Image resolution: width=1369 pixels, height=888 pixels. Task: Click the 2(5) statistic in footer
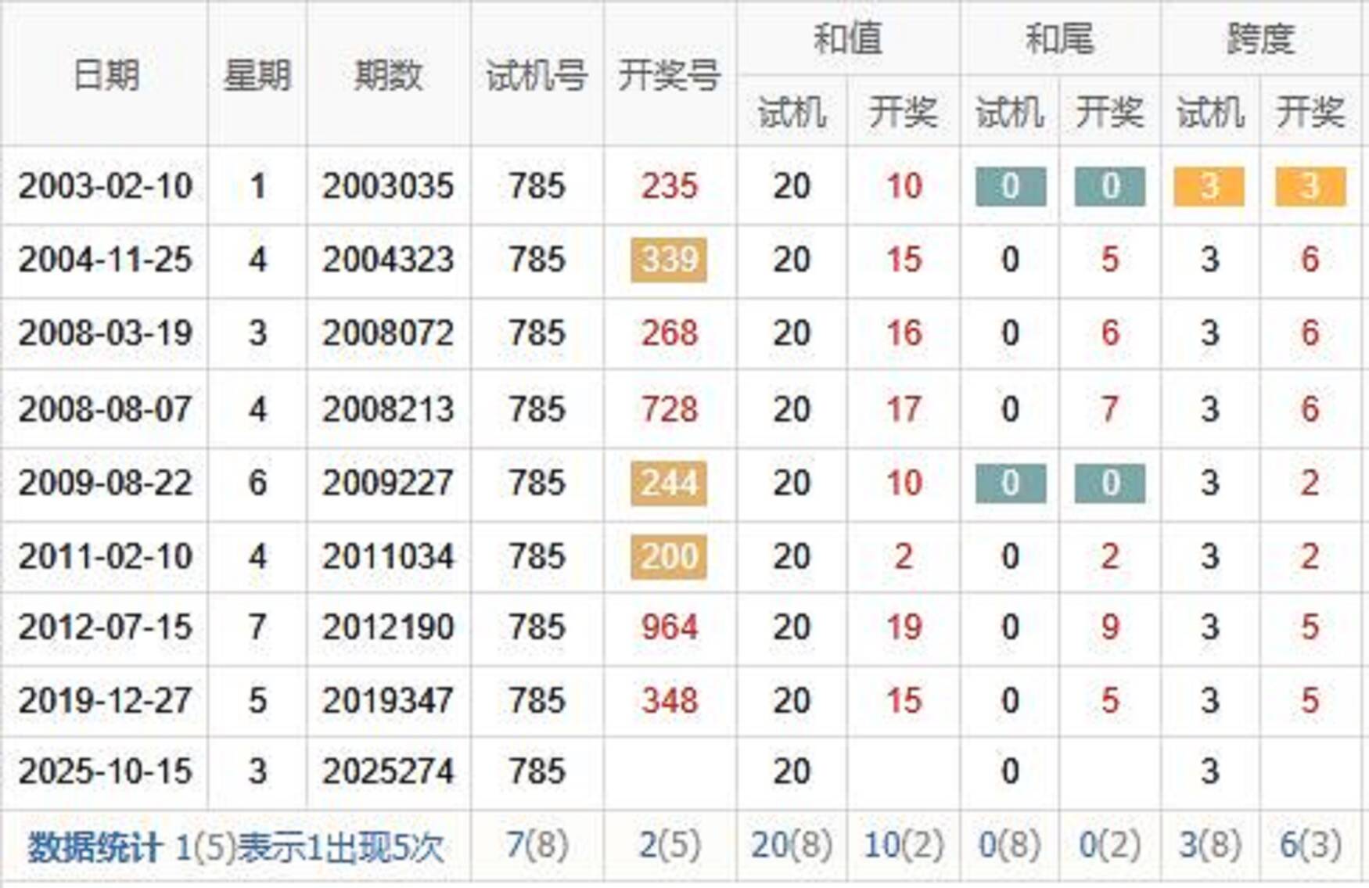669,845
